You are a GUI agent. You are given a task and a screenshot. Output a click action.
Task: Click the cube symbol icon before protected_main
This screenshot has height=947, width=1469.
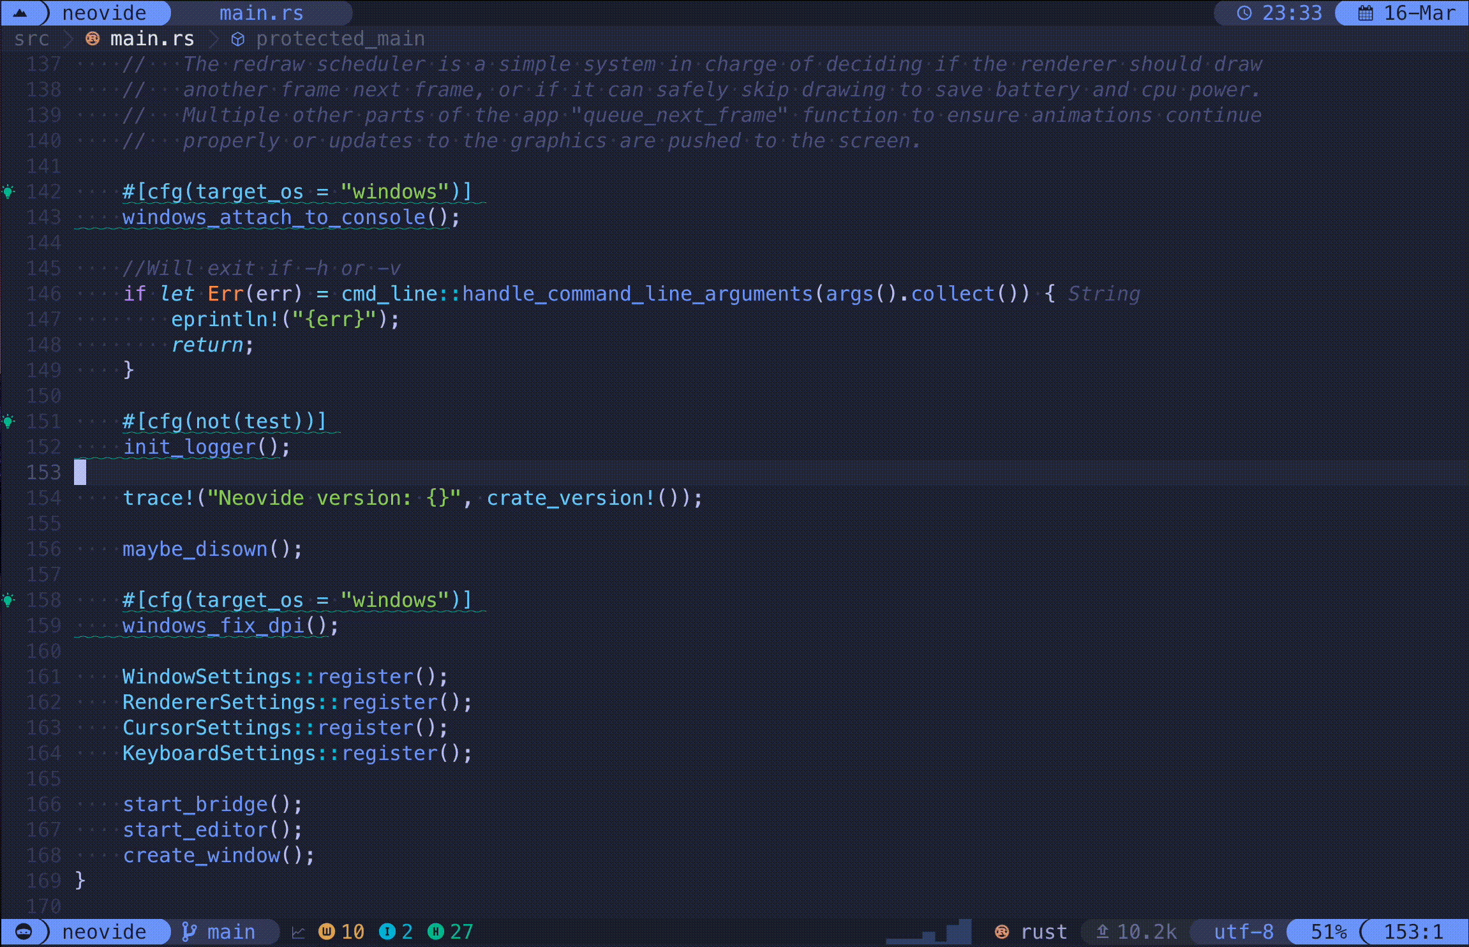pyautogui.click(x=238, y=40)
